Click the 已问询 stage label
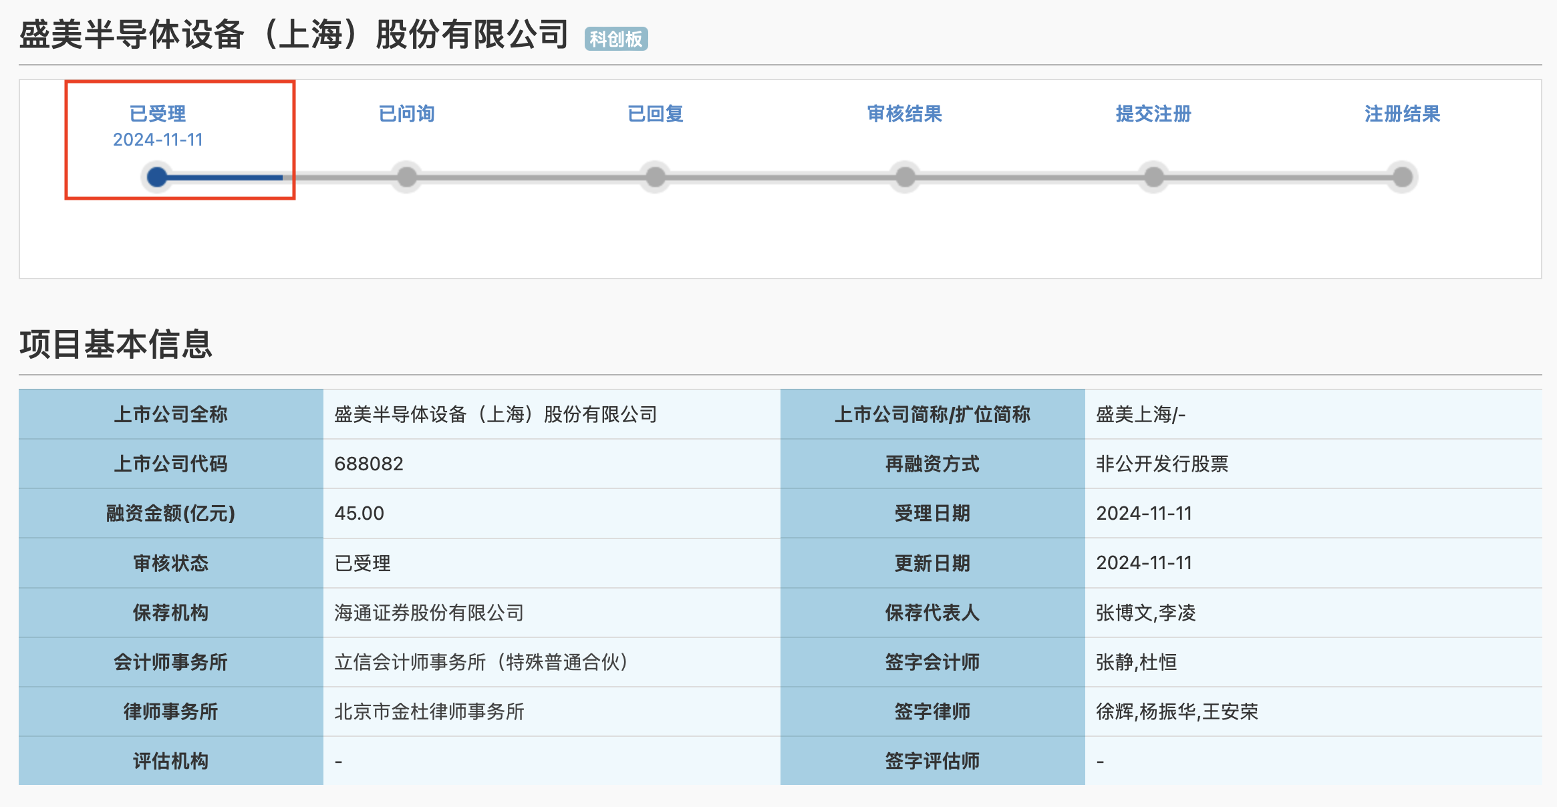The height and width of the screenshot is (807, 1557). 406,114
